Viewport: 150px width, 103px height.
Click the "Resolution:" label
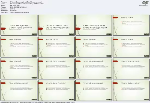coord(4,11)
